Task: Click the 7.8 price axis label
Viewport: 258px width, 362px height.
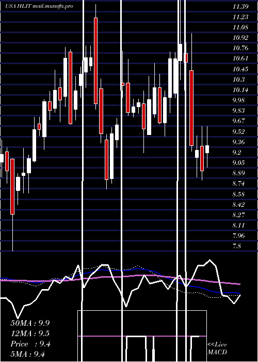Action: point(237,246)
